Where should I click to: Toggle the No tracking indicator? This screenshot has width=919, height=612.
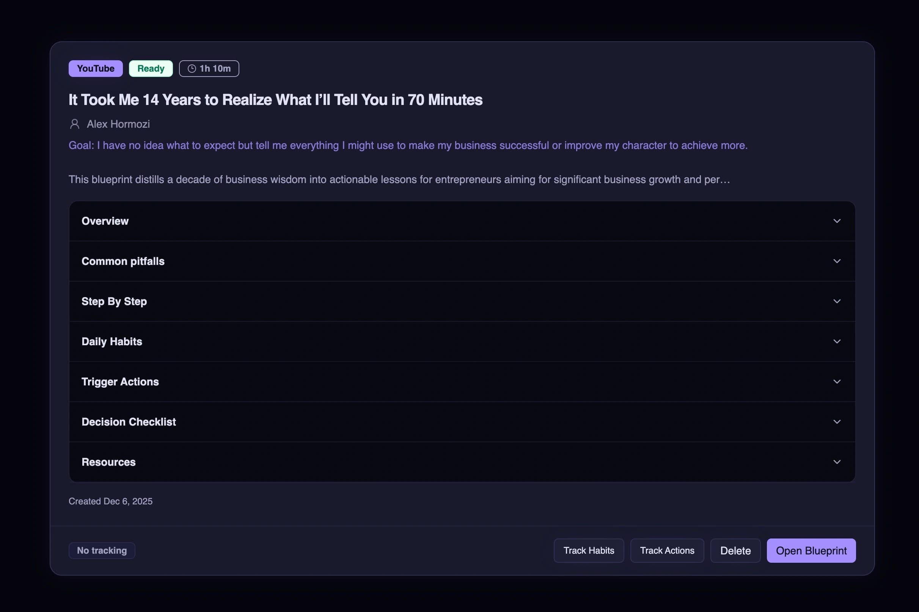click(102, 550)
